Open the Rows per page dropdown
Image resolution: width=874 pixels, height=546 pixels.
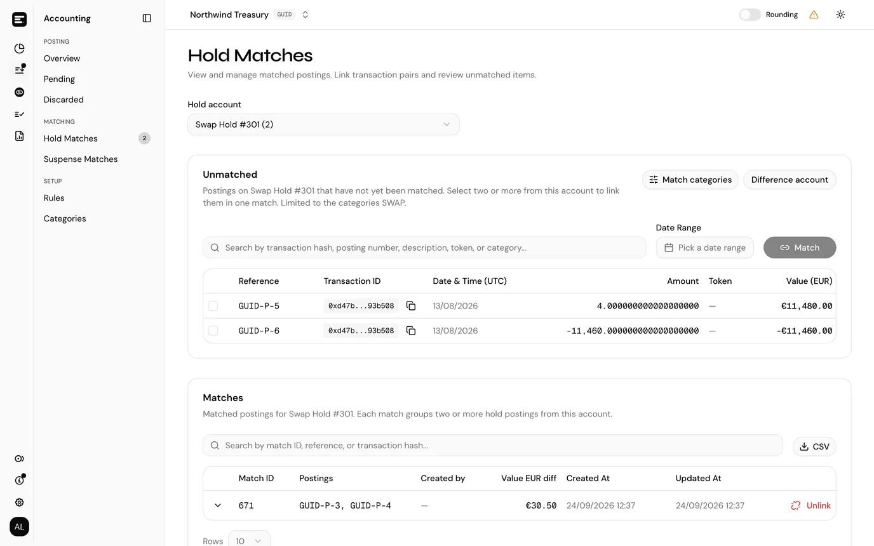(249, 540)
